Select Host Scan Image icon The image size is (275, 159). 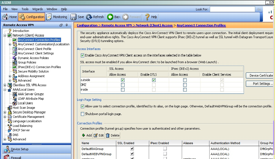pos(10,108)
